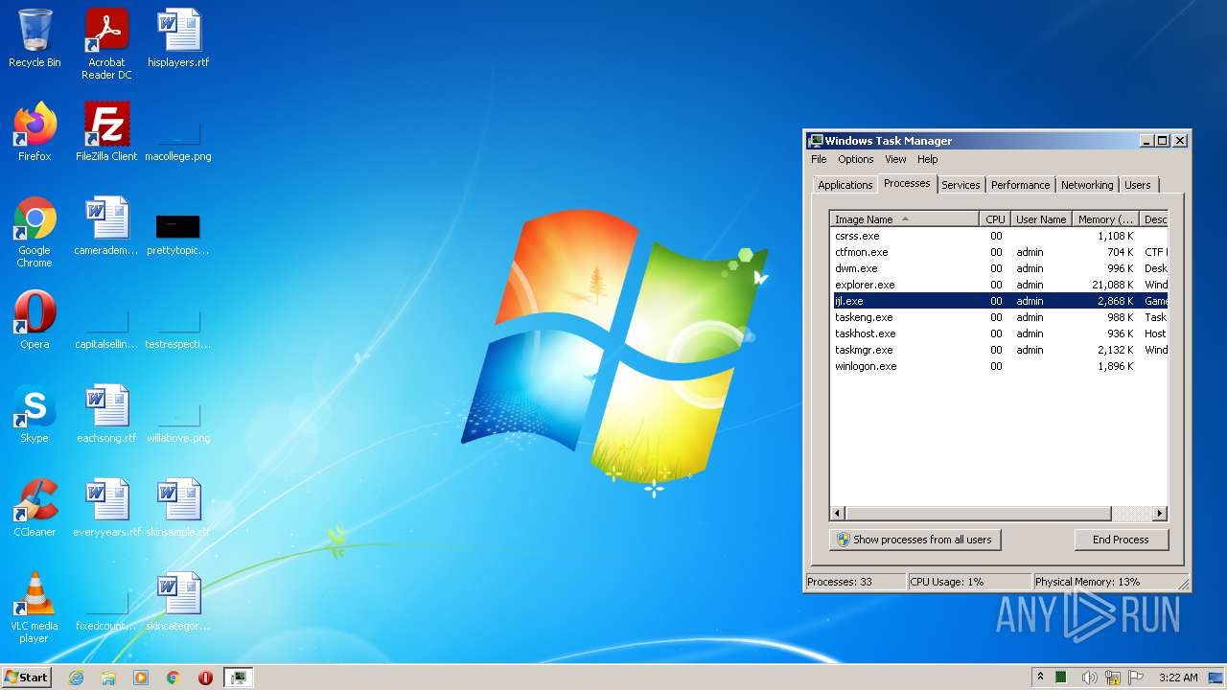Open Windows Explorer folder taskbar icon
1227x690 pixels.
[108, 678]
